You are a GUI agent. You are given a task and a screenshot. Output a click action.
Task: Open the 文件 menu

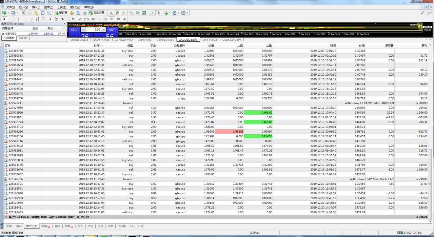coord(11,7)
